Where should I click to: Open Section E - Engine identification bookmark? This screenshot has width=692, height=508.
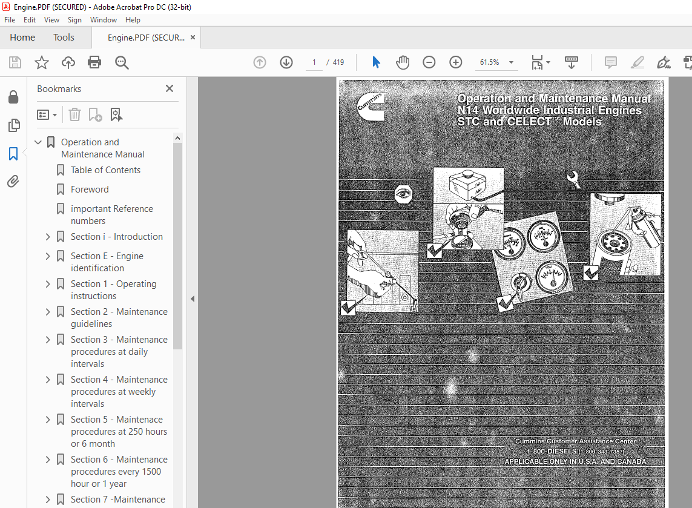click(107, 262)
